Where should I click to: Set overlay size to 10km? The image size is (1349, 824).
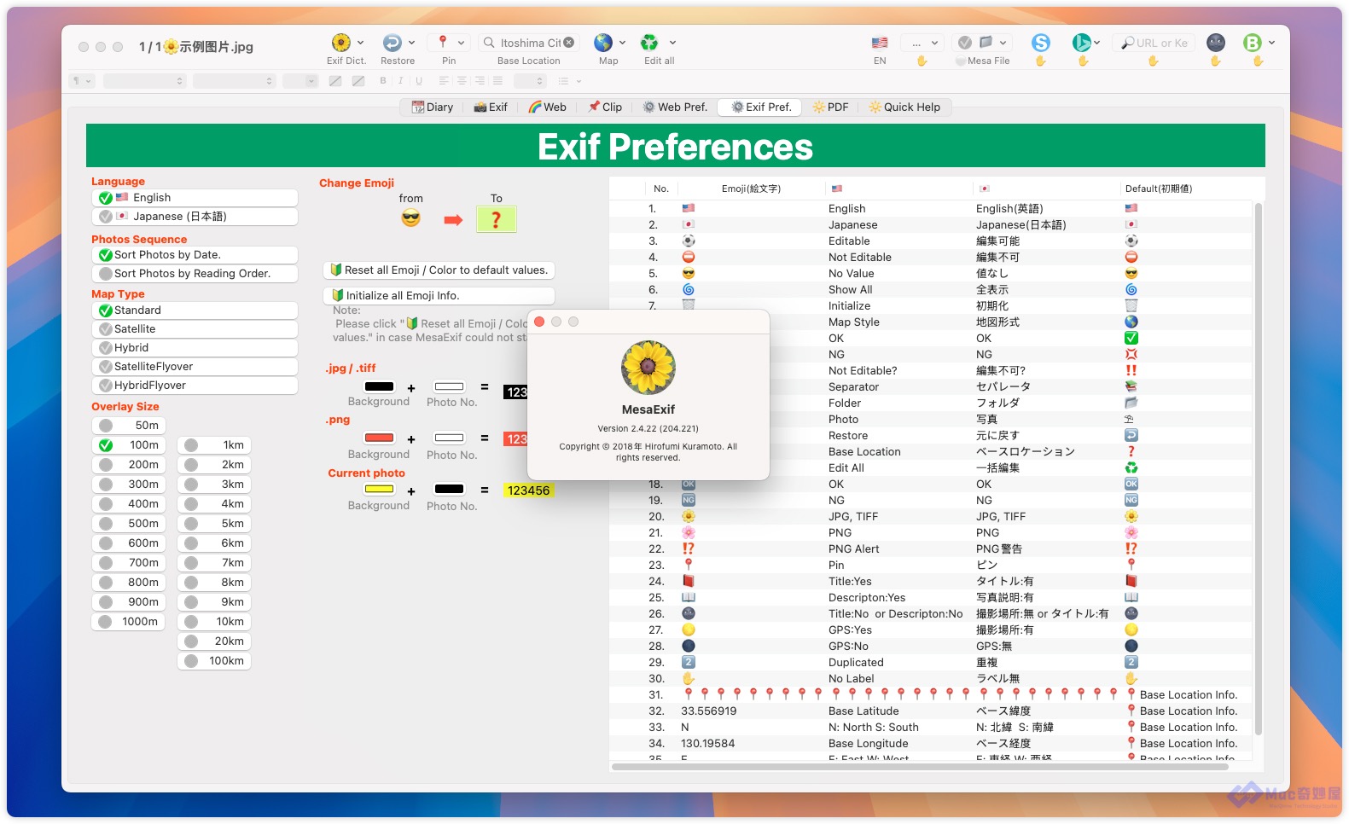pos(214,622)
